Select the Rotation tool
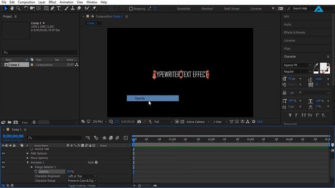 [26, 8]
